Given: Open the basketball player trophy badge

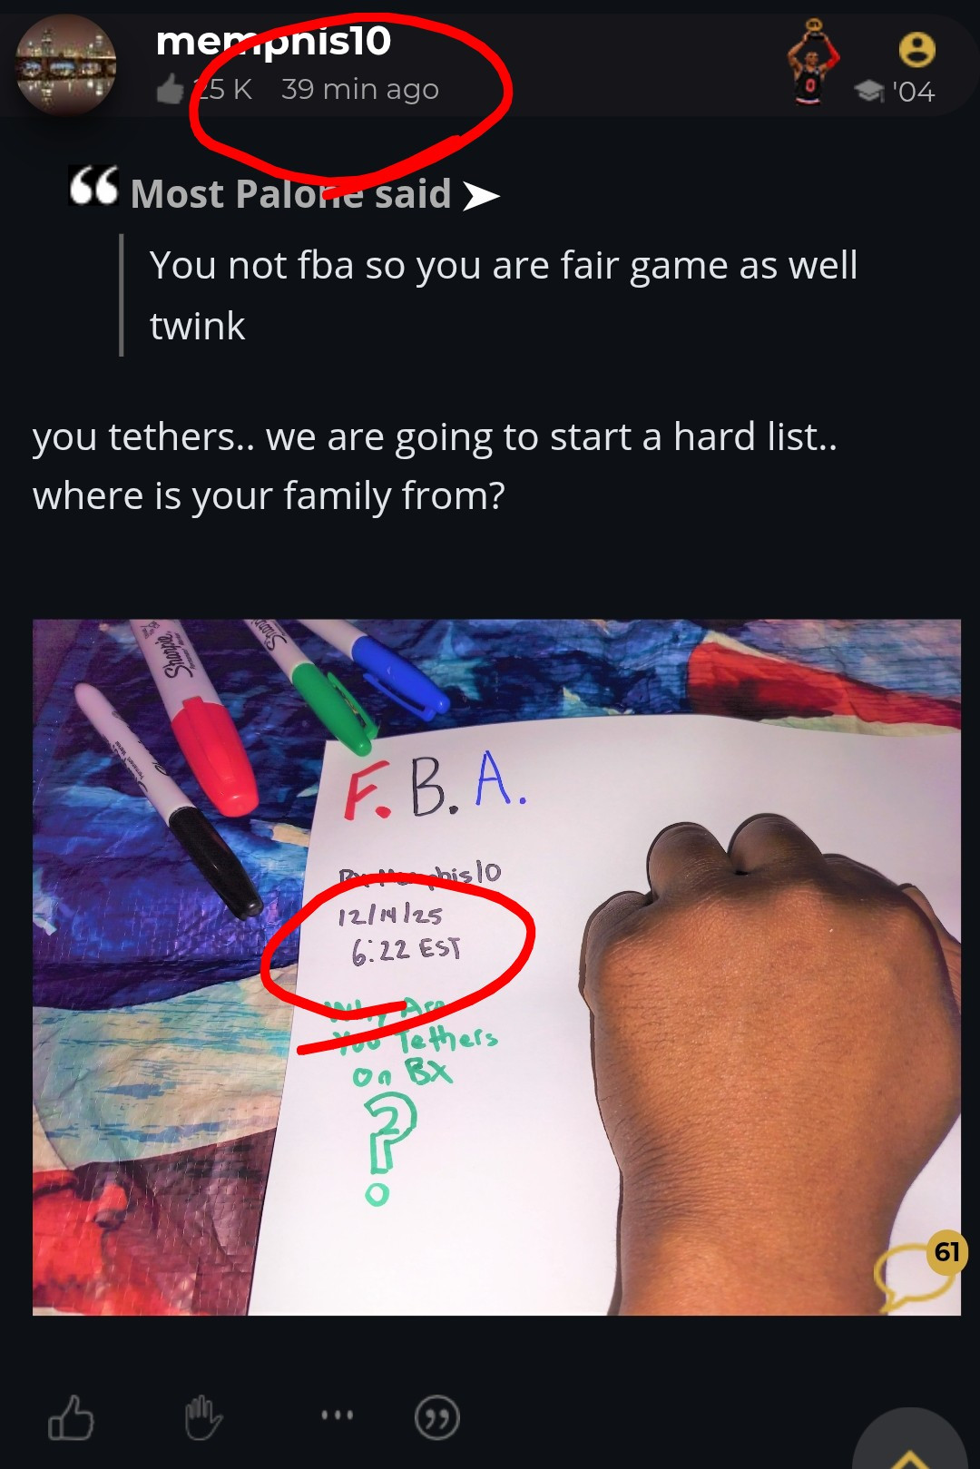Looking at the screenshot, I should (811, 62).
